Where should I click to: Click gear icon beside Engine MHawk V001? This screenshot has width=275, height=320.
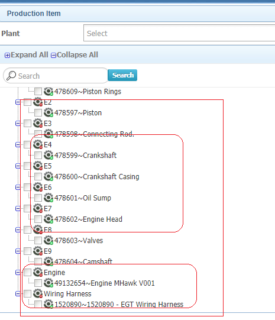click(48, 283)
